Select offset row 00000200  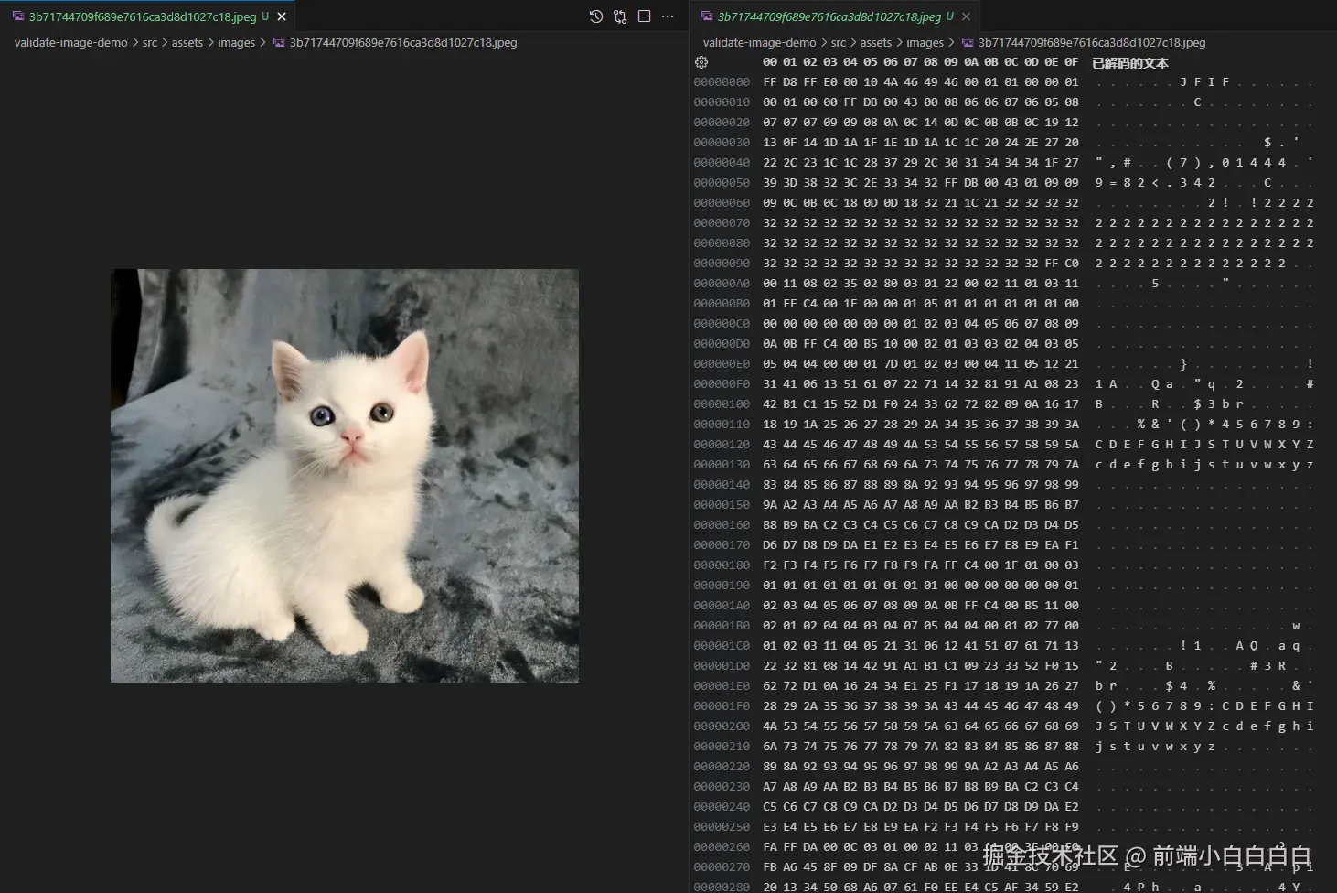click(722, 726)
